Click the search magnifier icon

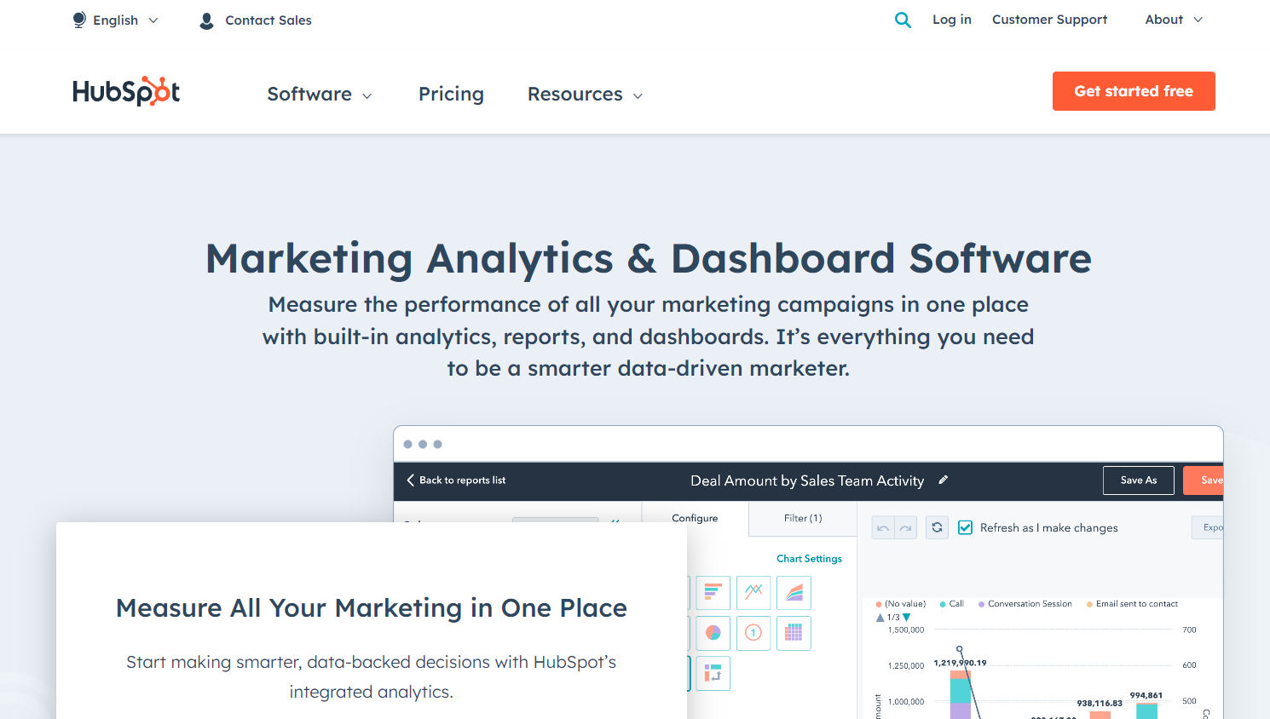pyautogui.click(x=903, y=20)
